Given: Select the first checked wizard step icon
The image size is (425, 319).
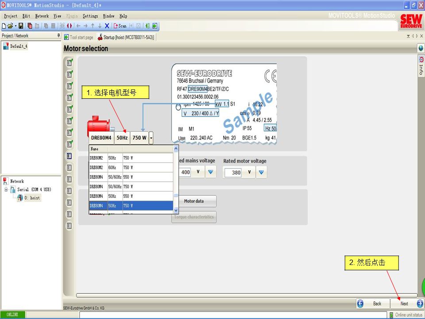Looking at the screenshot, I should (70, 62).
